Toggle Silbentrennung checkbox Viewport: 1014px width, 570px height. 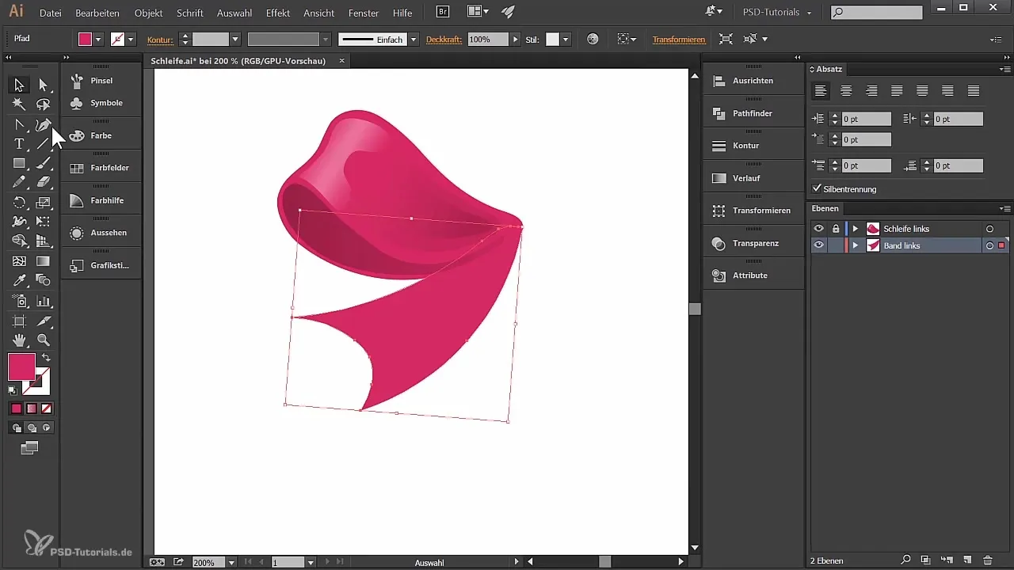817,189
